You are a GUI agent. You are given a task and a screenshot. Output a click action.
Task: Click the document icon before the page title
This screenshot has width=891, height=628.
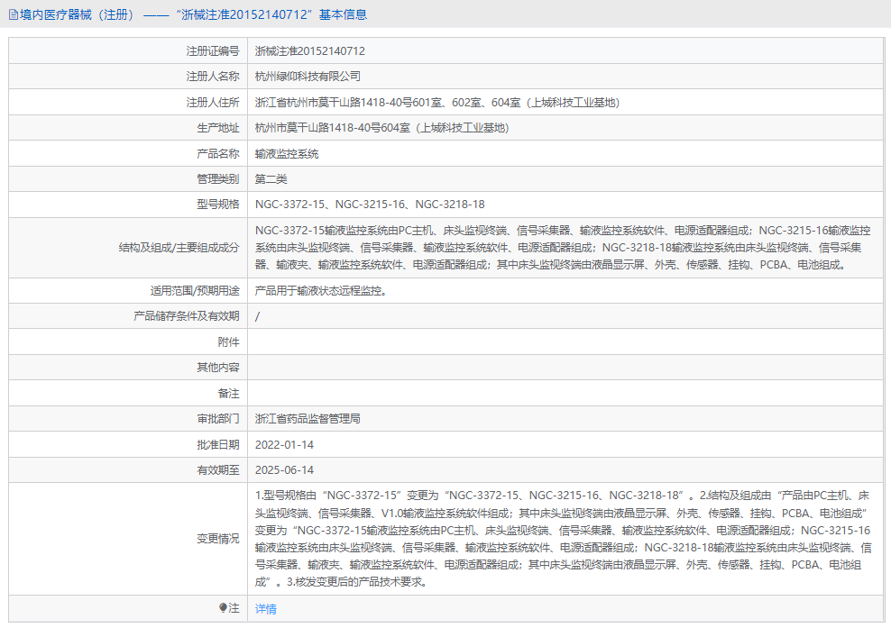click(x=13, y=14)
